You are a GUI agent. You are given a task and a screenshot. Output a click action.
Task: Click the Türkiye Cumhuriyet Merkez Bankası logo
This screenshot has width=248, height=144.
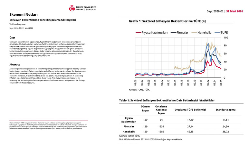click(x=82, y=8)
